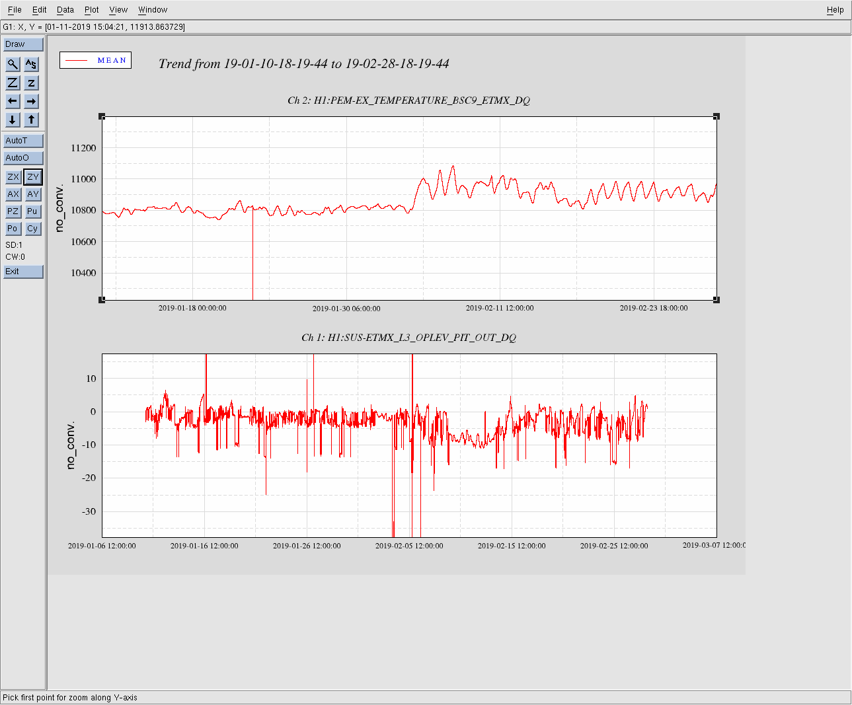Image resolution: width=852 pixels, height=705 pixels.
Task: Click the autoscale AS icon
Action: pyautogui.click(x=31, y=64)
